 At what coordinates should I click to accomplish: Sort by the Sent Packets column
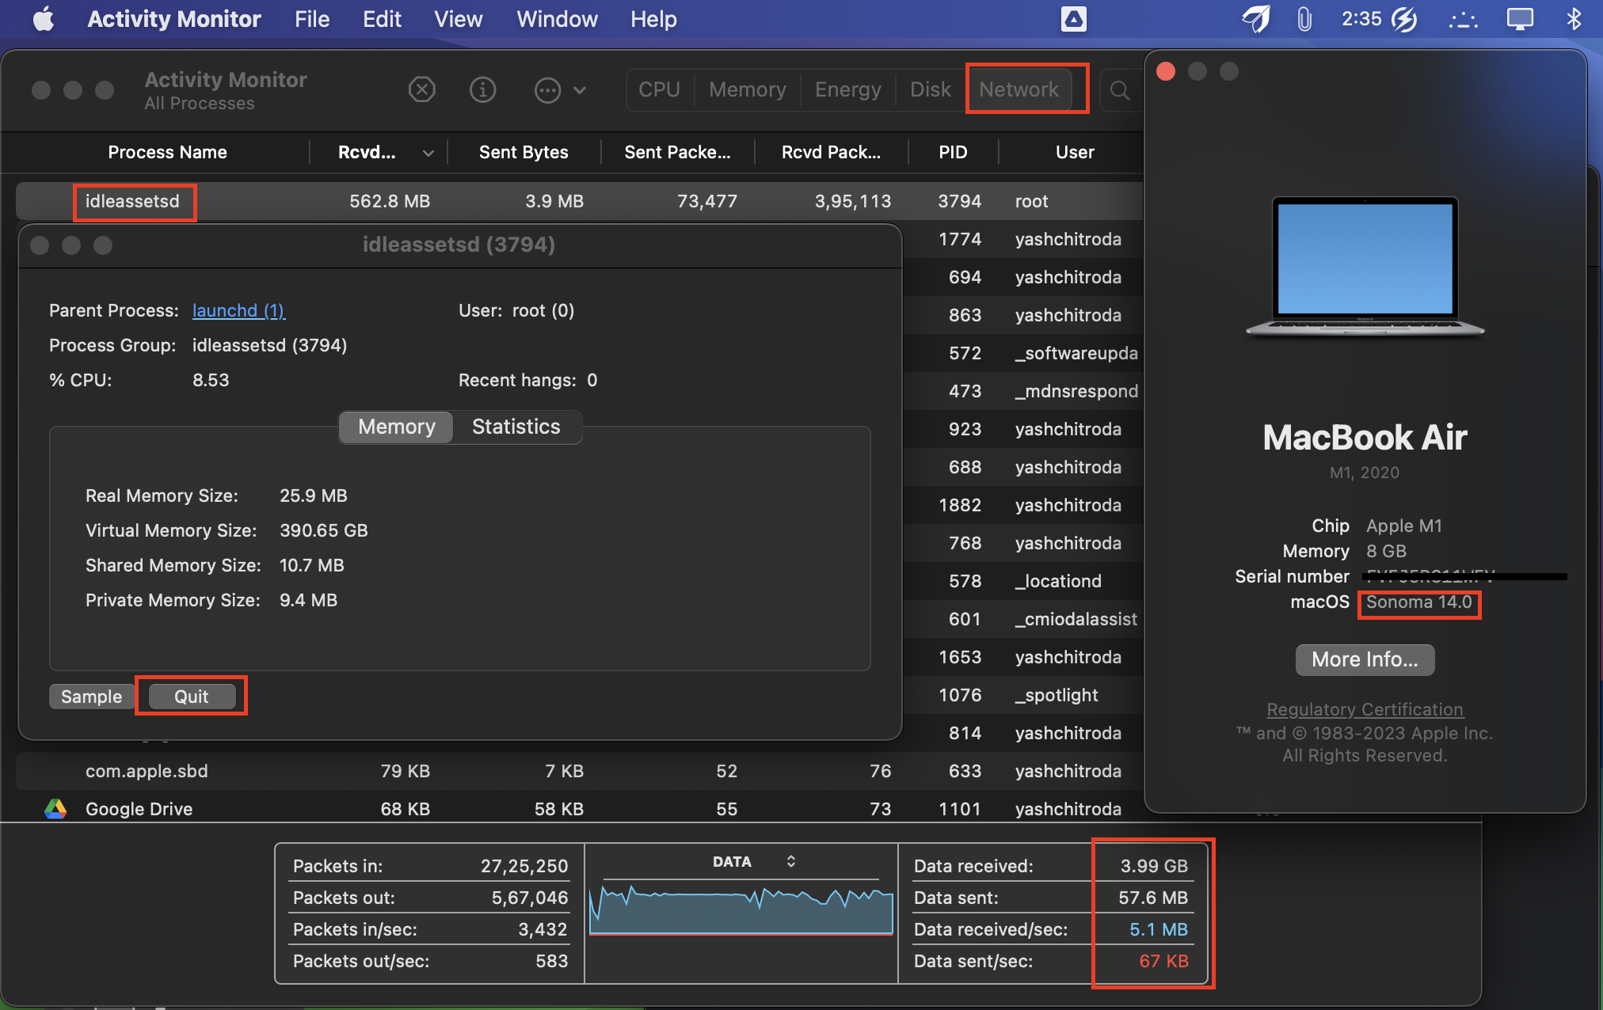point(677,152)
